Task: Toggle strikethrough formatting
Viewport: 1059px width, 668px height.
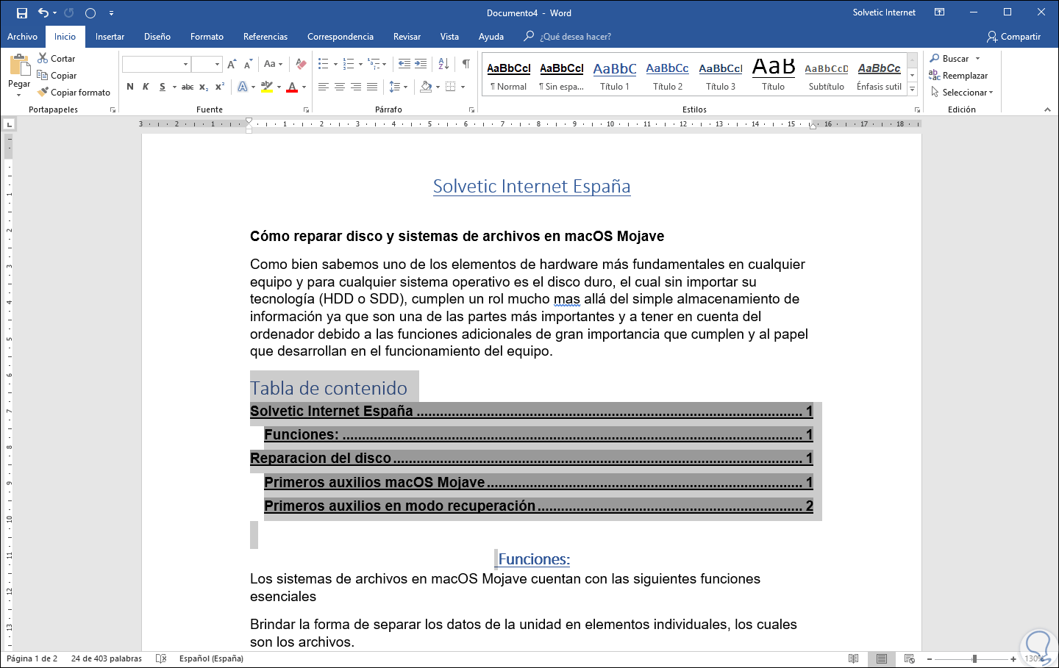Action: click(188, 87)
